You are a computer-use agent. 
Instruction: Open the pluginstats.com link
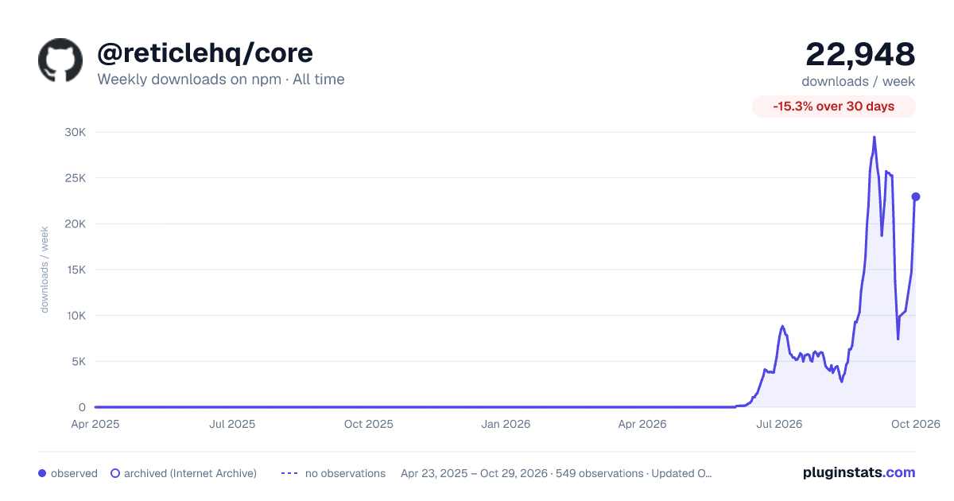859,472
